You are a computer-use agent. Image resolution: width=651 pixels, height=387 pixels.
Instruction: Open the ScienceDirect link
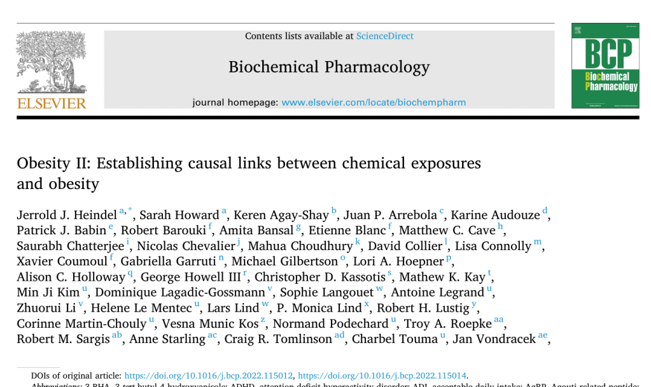click(384, 36)
